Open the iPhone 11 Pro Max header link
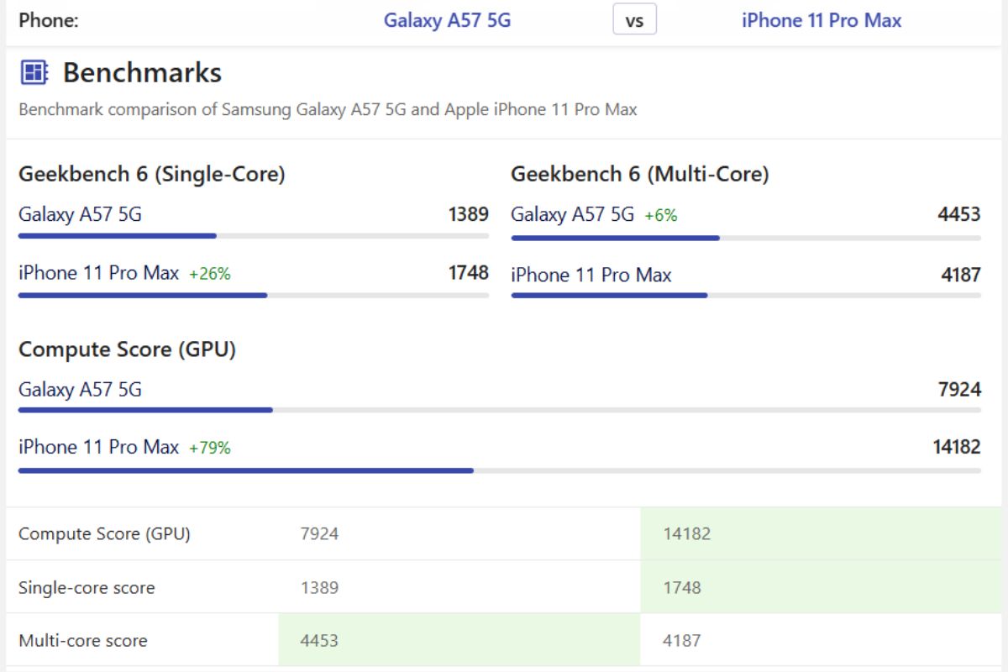 tap(821, 20)
